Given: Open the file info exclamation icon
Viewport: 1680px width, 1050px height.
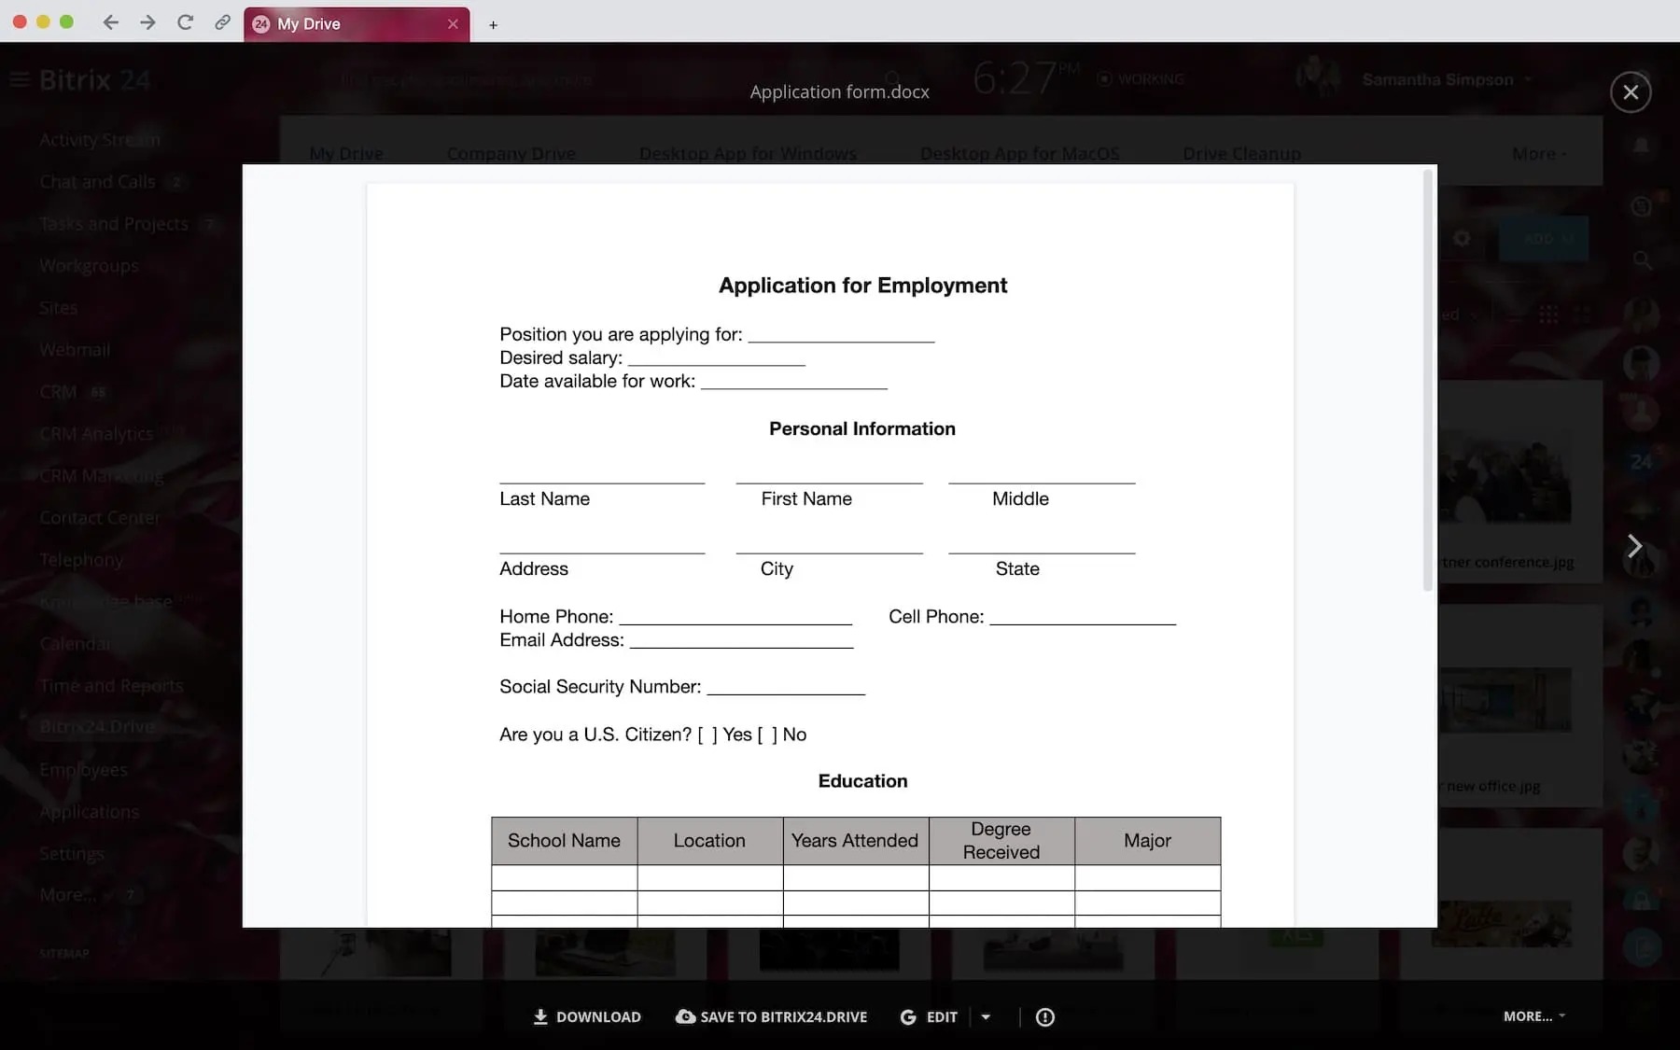Looking at the screenshot, I should tap(1044, 1016).
